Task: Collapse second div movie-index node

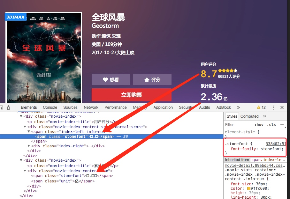Action: coord(21,160)
